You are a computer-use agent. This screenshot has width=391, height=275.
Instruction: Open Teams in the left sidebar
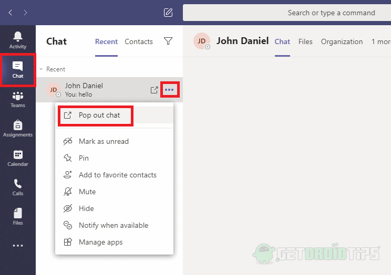pyautogui.click(x=18, y=99)
